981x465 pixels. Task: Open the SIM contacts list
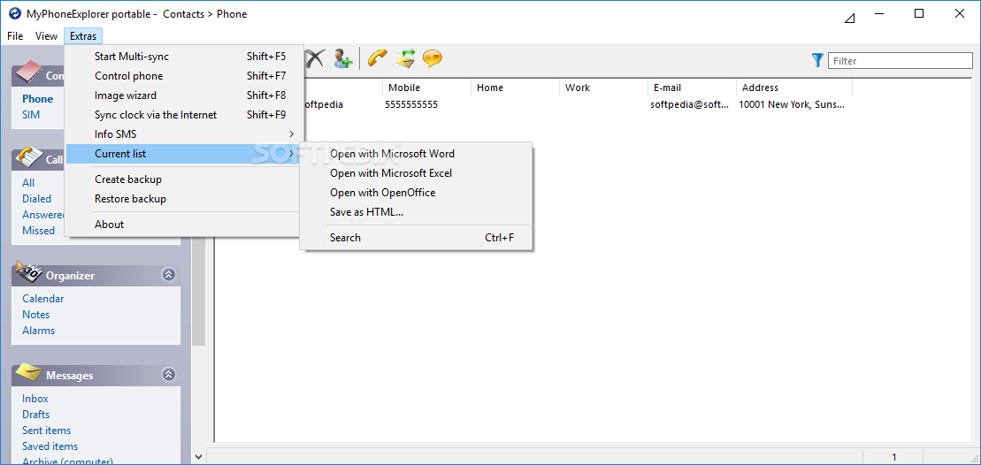coord(31,114)
